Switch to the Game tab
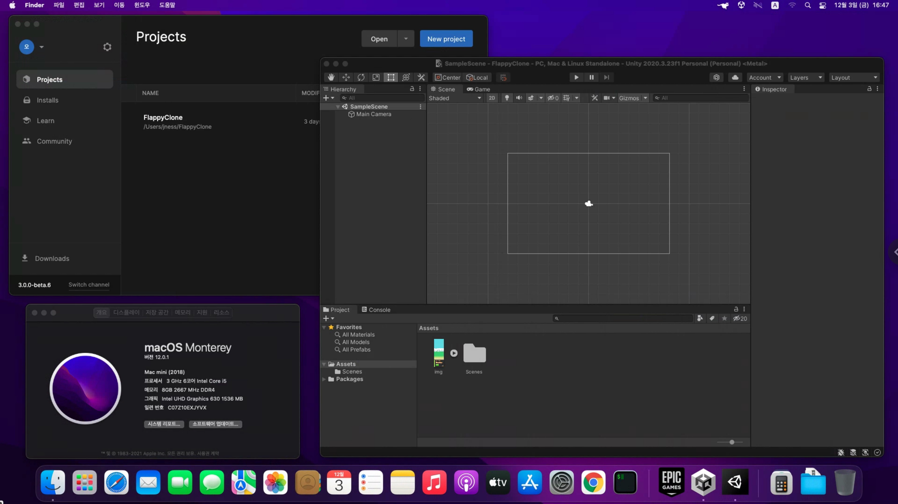Screen dimensions: 898x504 (x=478, y=89)
